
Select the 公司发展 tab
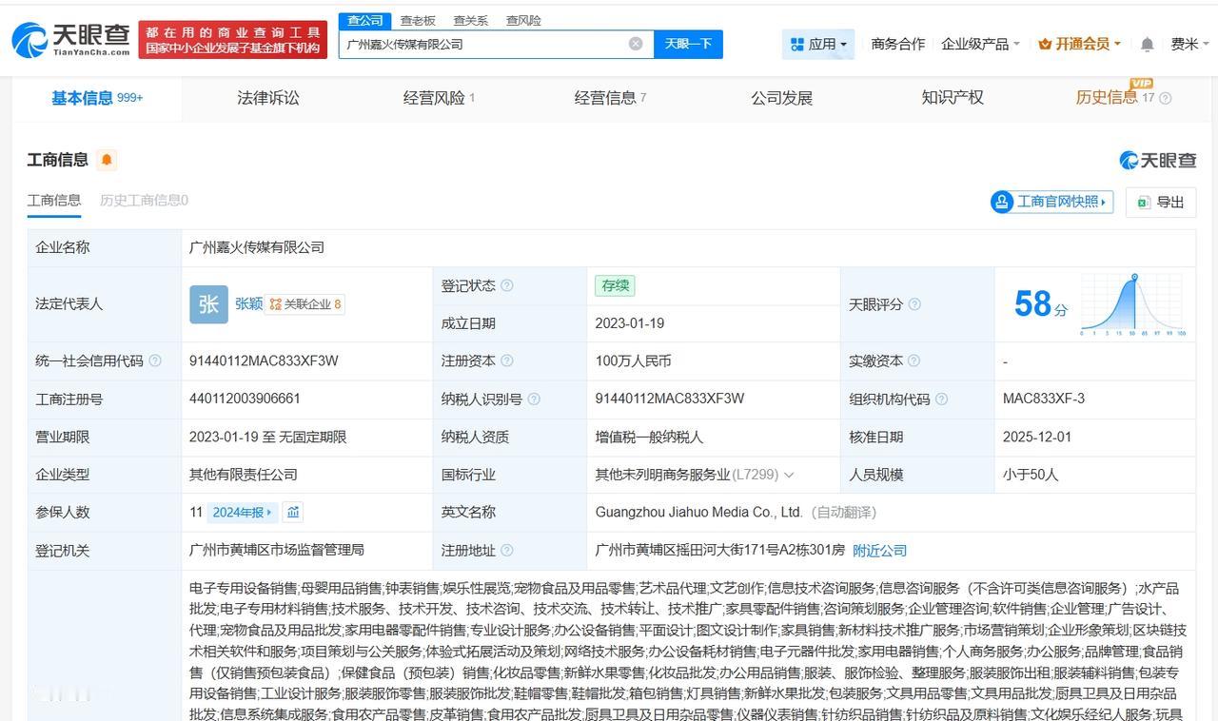(x=781, y=98)
